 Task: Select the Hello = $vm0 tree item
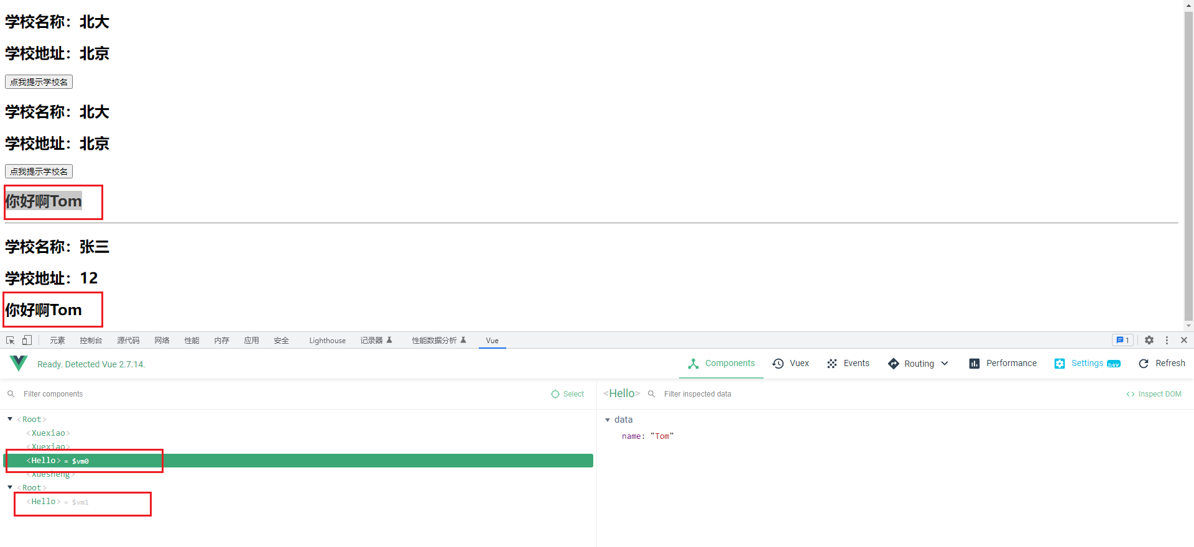(298, 461)
